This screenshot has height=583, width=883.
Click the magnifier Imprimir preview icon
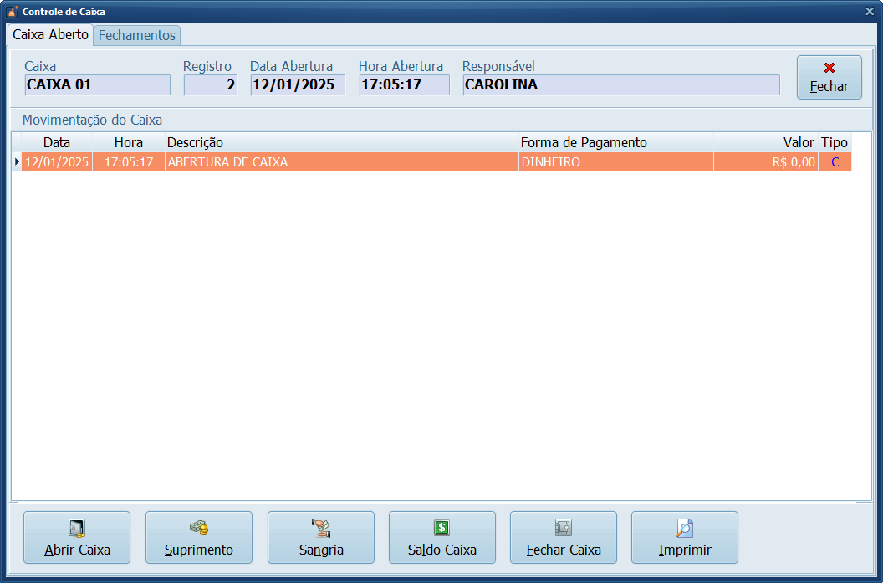[x=685, y=528]
